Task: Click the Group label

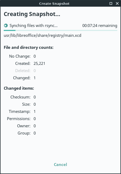Action: (24, 133)
